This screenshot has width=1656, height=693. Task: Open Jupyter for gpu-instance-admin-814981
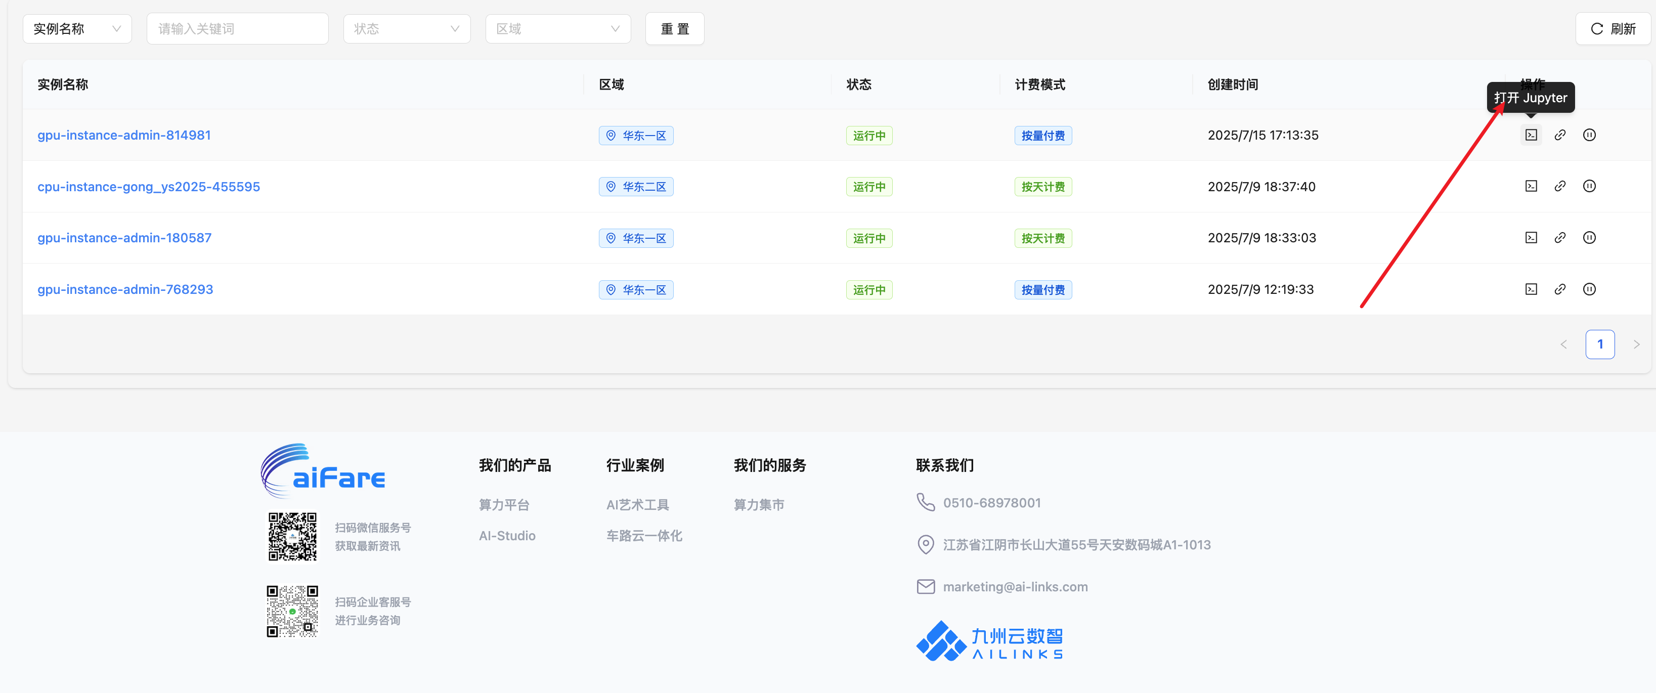click(x=1531, y=135)
